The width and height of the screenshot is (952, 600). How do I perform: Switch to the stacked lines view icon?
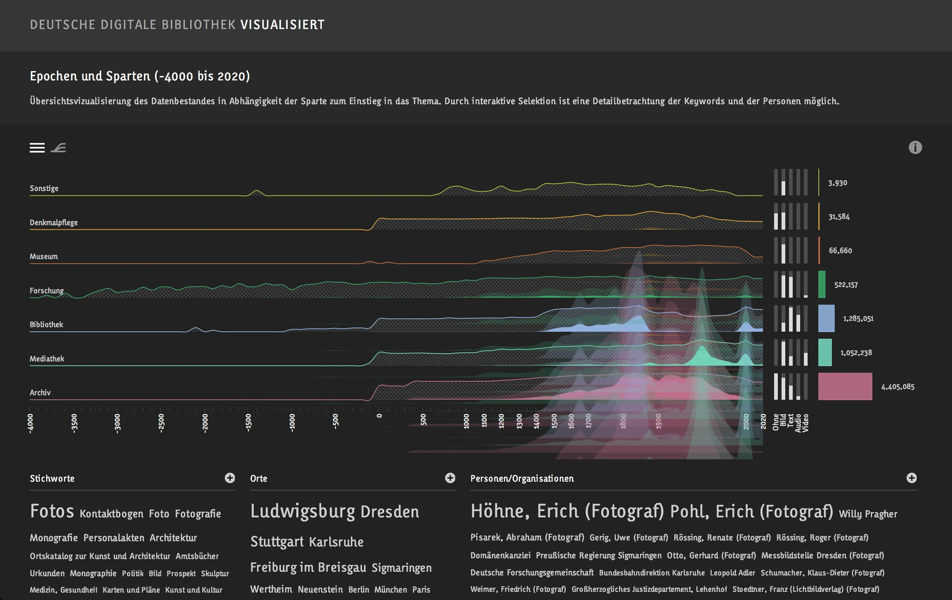coord(37,147)
